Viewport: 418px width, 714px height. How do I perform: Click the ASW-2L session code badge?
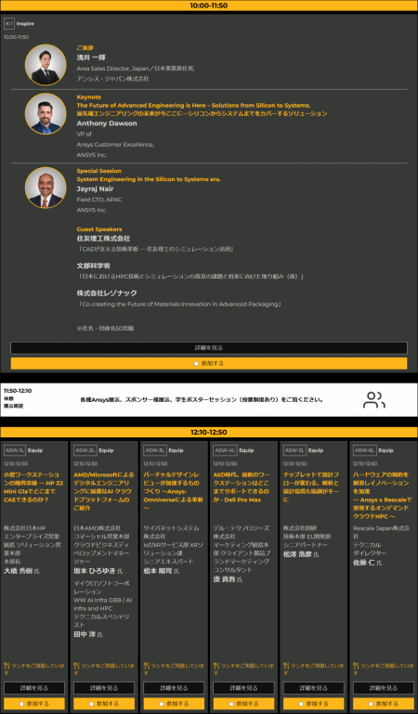(x=85, y=450)
